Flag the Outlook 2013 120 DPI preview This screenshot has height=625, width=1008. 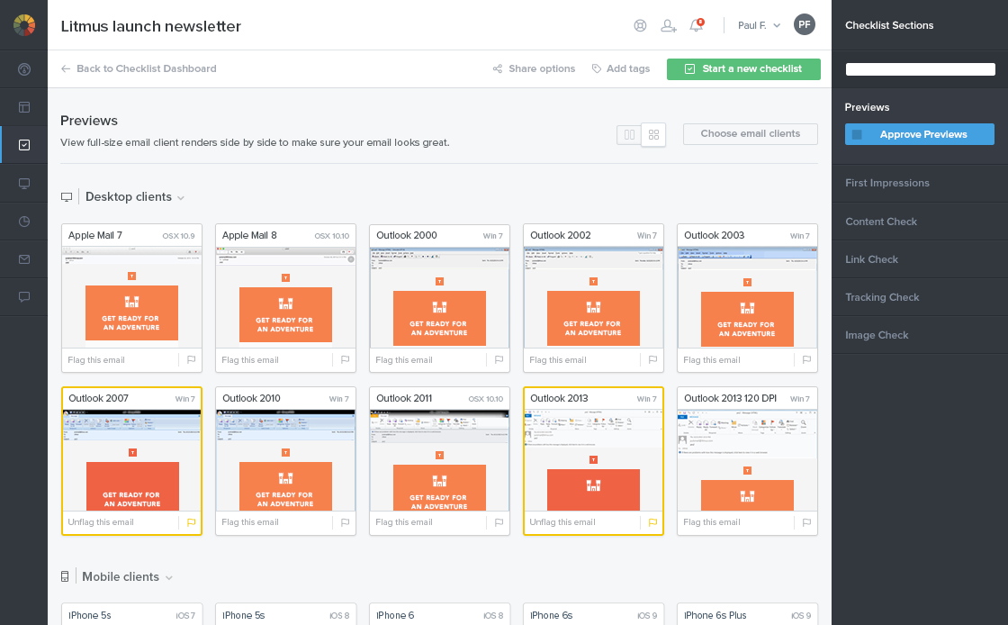[806, 522]
